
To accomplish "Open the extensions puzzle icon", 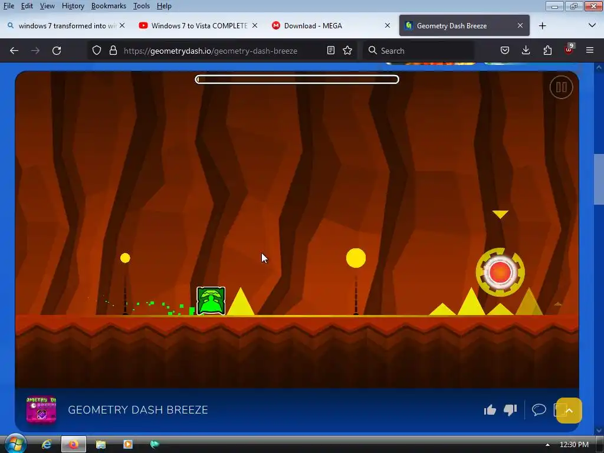I will click(547, 51).
